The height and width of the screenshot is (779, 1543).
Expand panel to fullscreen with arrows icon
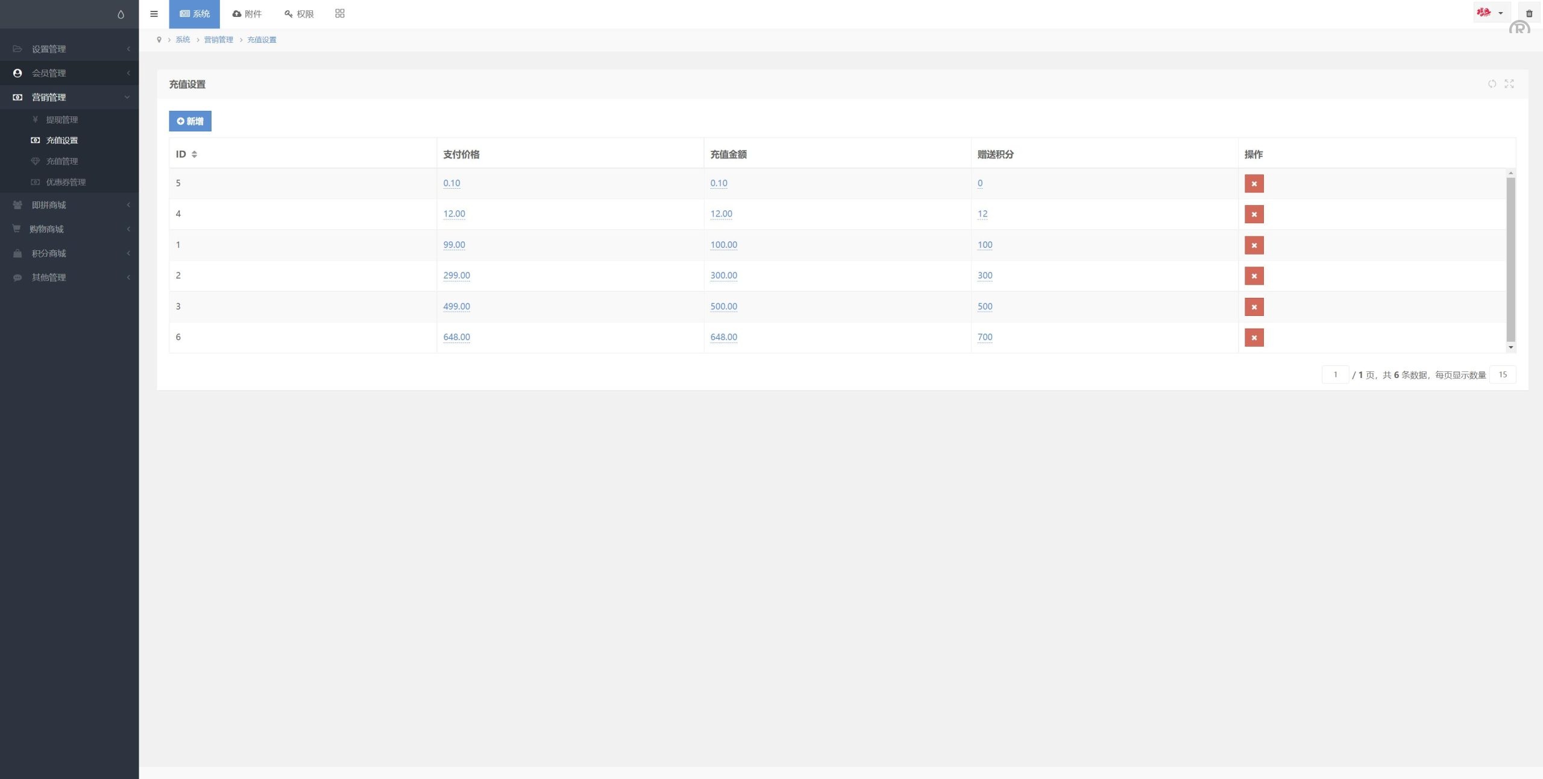point(1509,84)
